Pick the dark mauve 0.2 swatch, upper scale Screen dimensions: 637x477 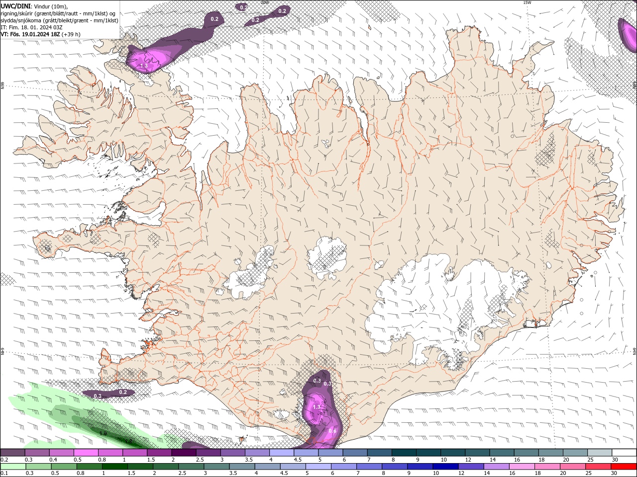pos(12,453)
